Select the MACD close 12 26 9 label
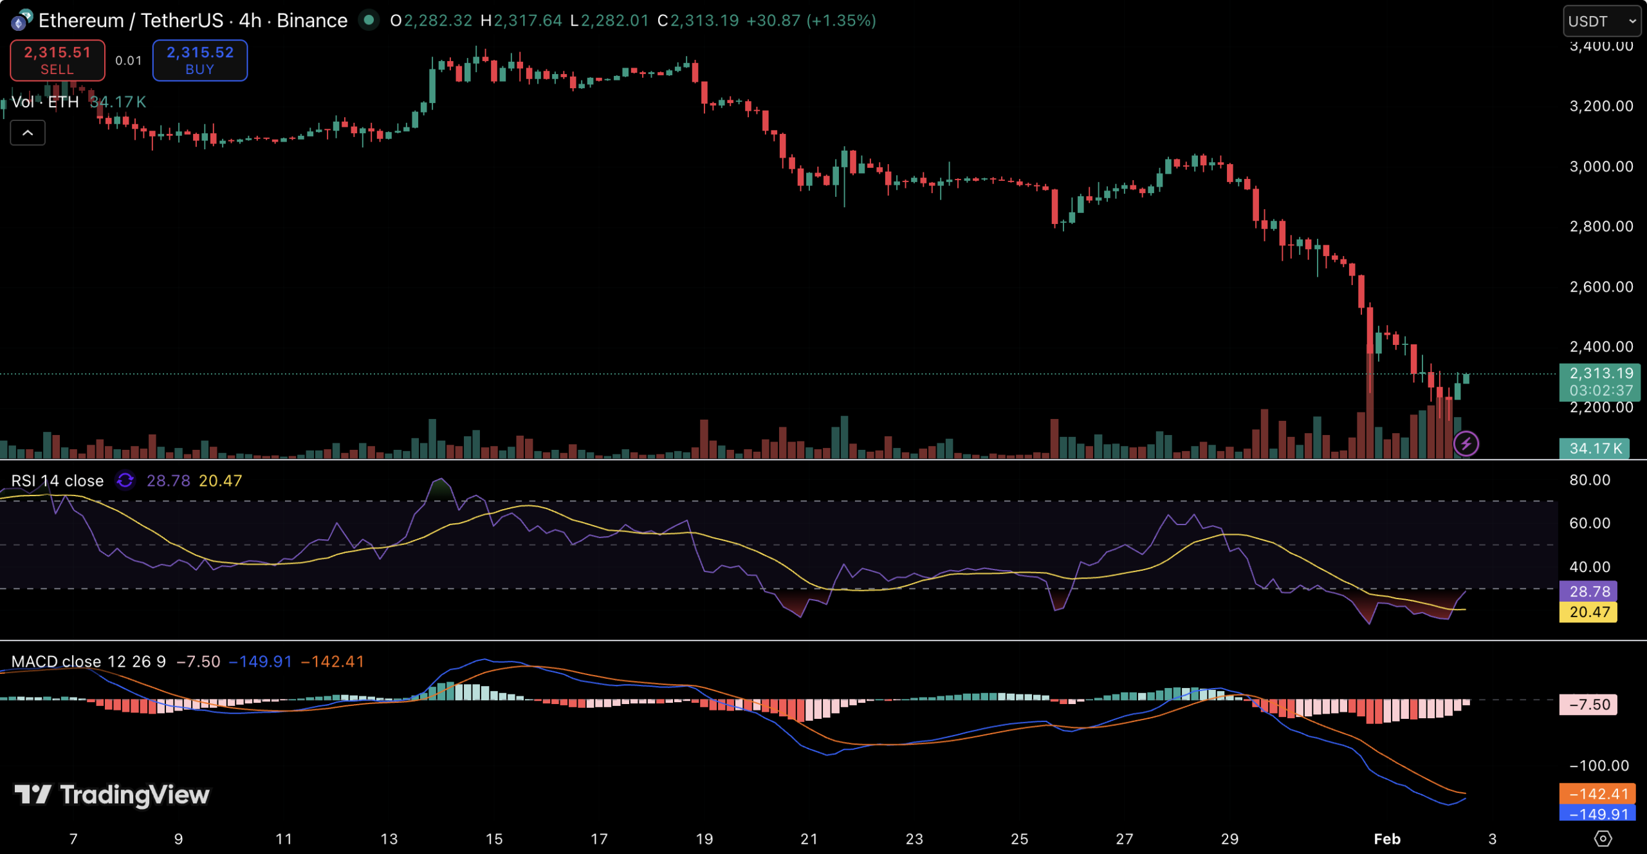This screenshot has width=1647, height=854. pos(88,662)
